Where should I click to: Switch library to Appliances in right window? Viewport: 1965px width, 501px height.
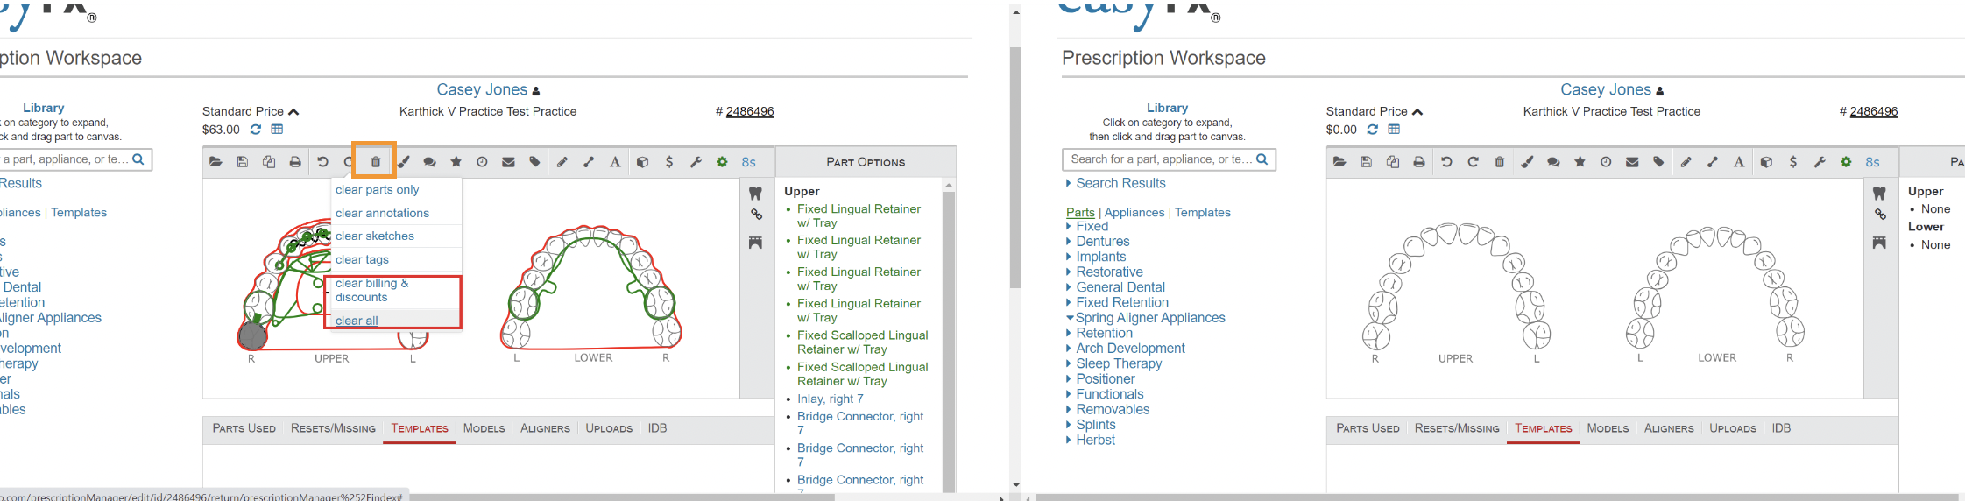click(1134, 213)
